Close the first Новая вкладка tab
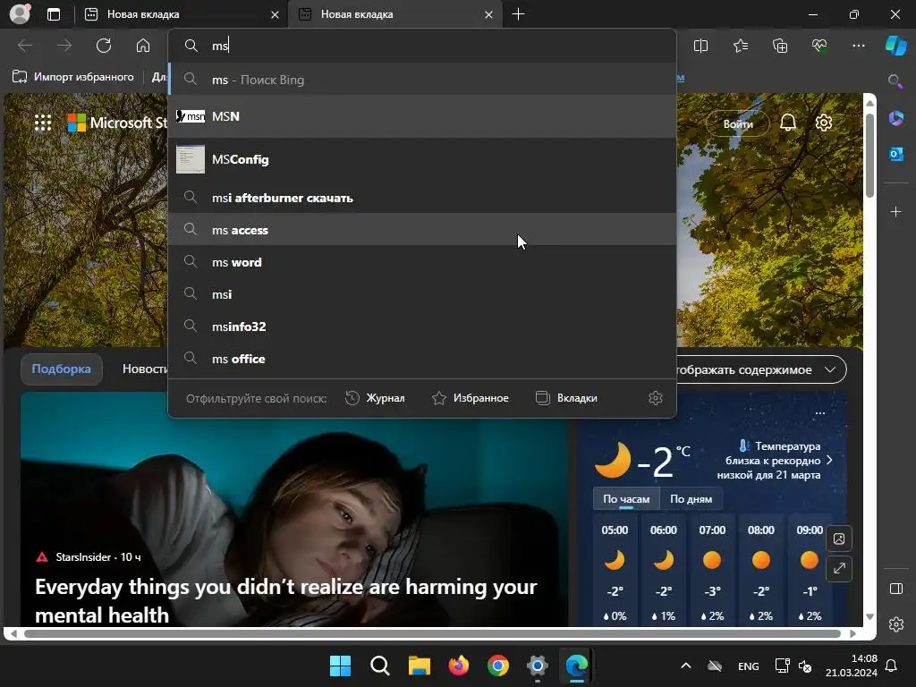916x687 pixels. point(276,14)
